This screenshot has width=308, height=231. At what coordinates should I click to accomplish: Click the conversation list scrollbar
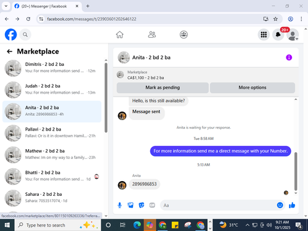[106, 98]
